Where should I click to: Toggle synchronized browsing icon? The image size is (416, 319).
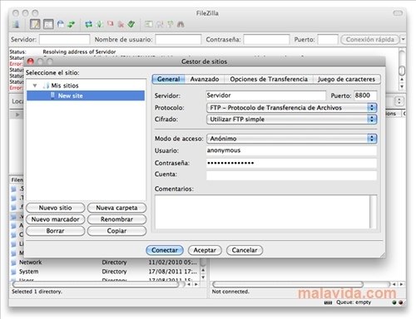click(171, 24)
